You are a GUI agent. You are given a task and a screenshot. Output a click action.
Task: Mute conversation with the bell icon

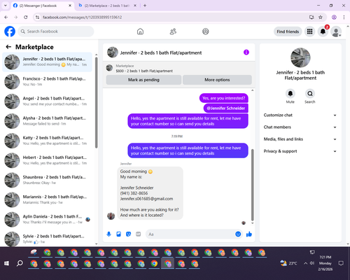coord(290,94)
